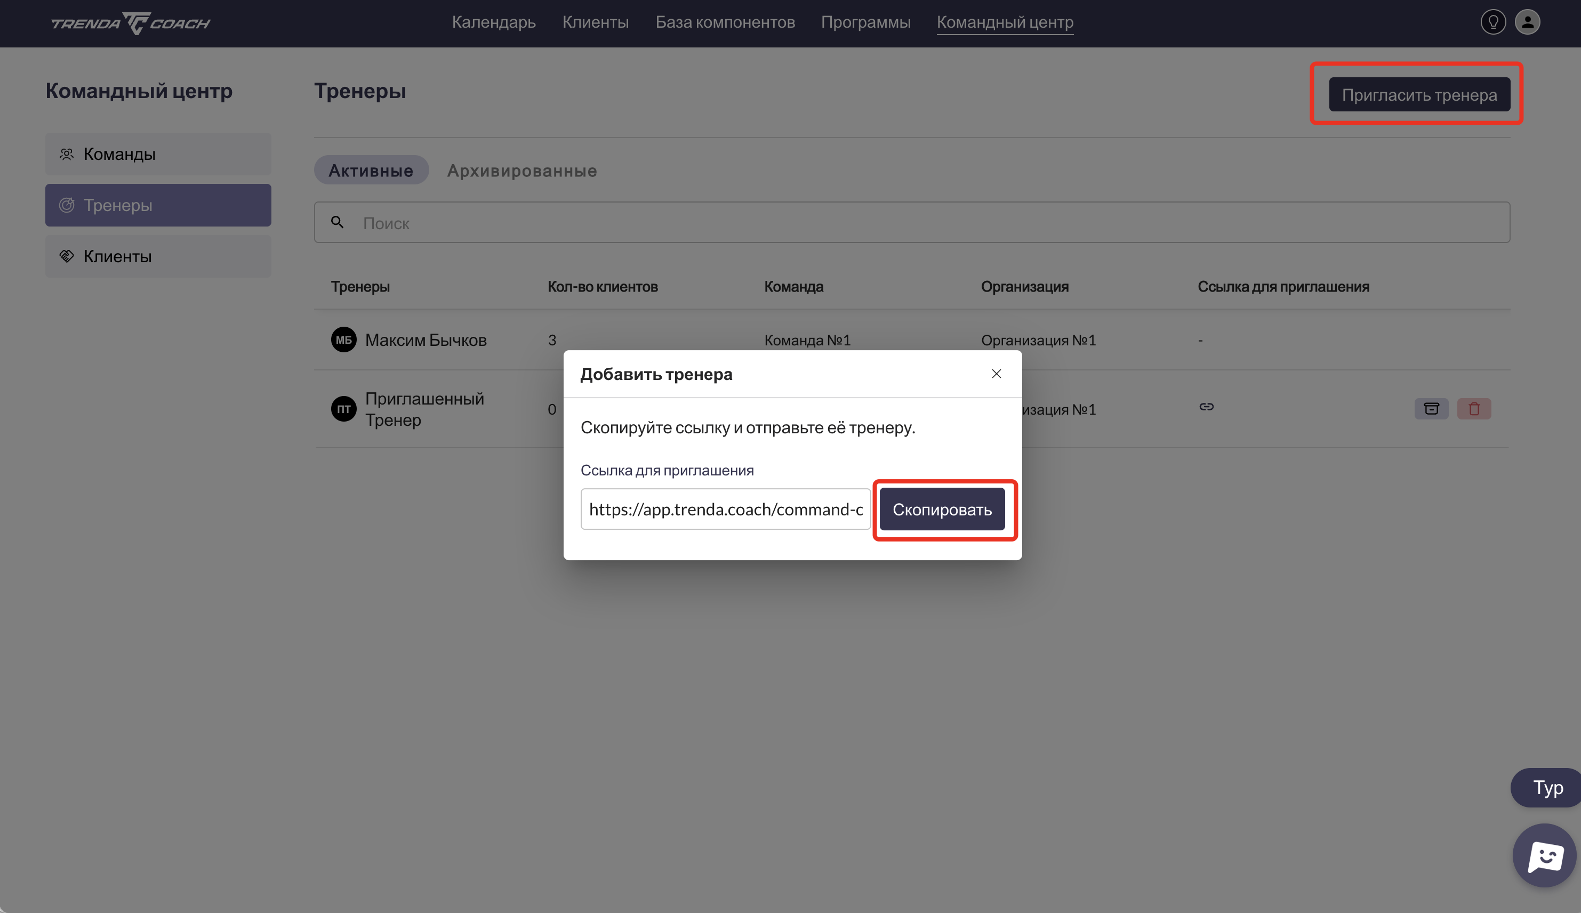Viewport: 1581px width, 913px height.
Task: Click Пригласить тренера button
Action: tap(1418, 95)
